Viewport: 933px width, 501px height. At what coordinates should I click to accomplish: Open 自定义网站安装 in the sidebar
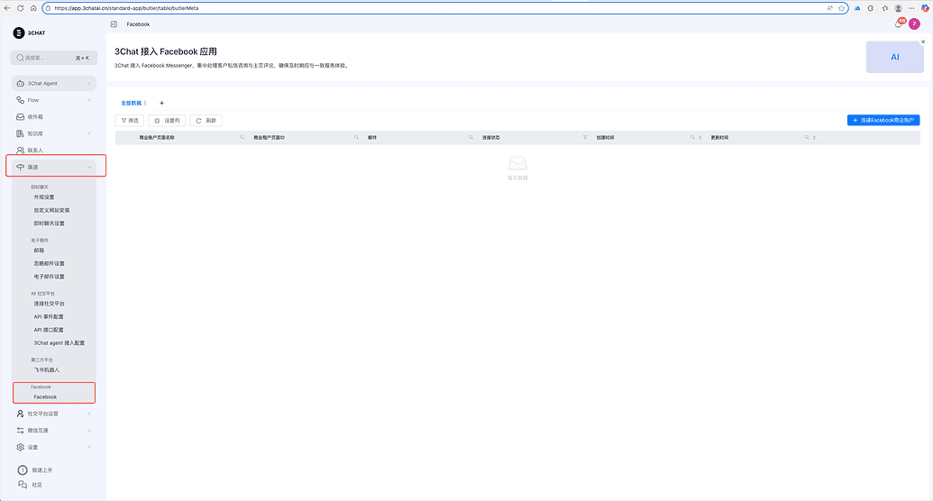(x=51, y=210)
